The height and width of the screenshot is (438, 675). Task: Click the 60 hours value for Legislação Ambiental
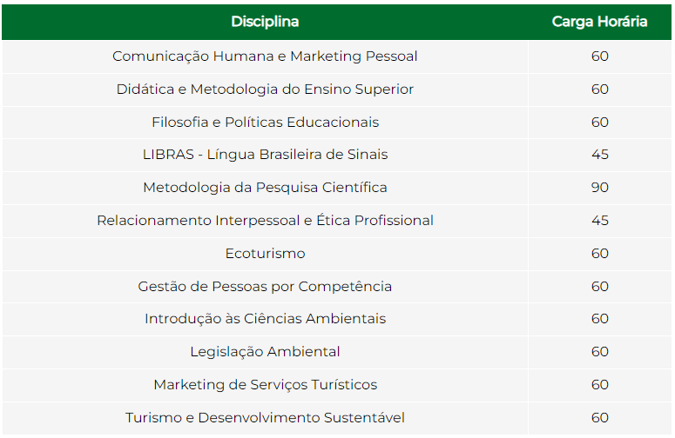click(x=600, y=352)
